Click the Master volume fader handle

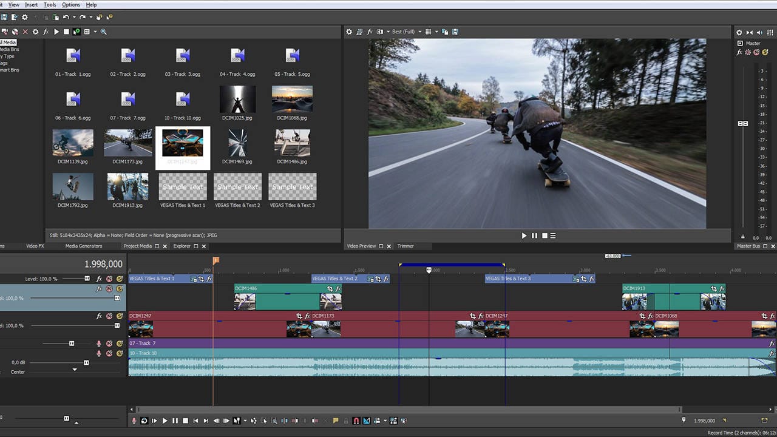pyautogui.click(x=742, y=123)
